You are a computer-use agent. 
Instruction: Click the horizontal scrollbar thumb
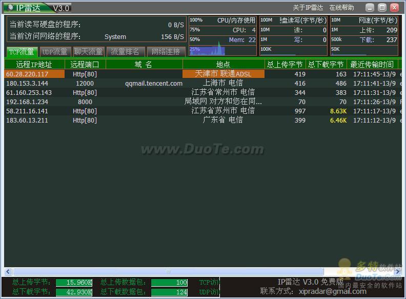(x=168, y=271)
